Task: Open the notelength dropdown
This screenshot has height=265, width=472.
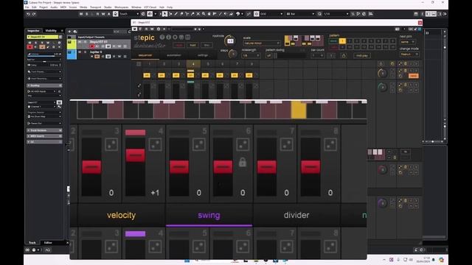Action: (251, 56)
